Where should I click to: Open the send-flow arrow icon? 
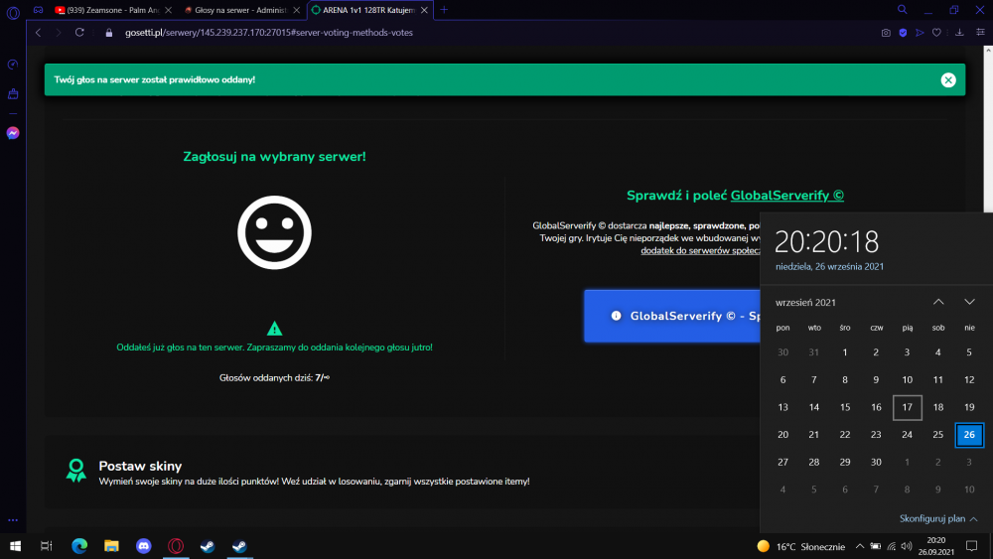click(x=920, y=33)
